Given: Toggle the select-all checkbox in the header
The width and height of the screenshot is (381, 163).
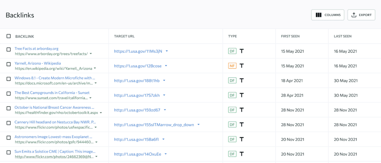Looking at the screenshot, I should tap(9, 36).
